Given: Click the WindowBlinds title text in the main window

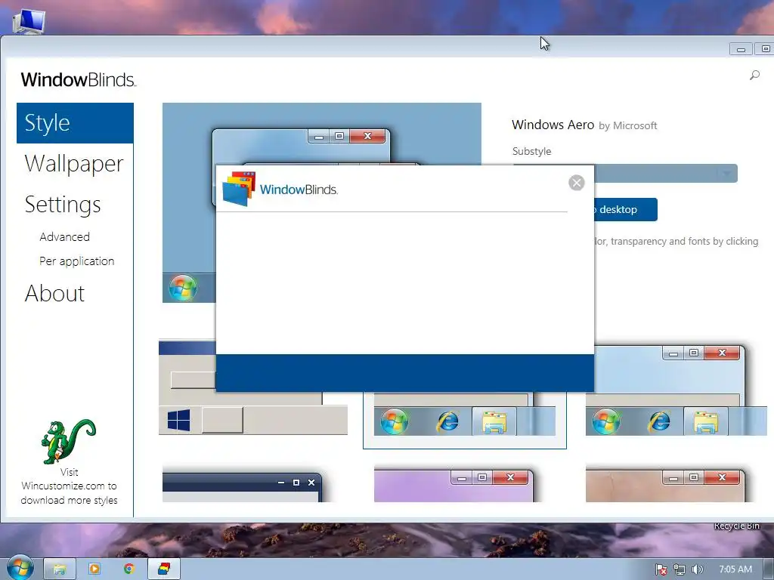Looking at the screenshot, I should pos(78,79).
